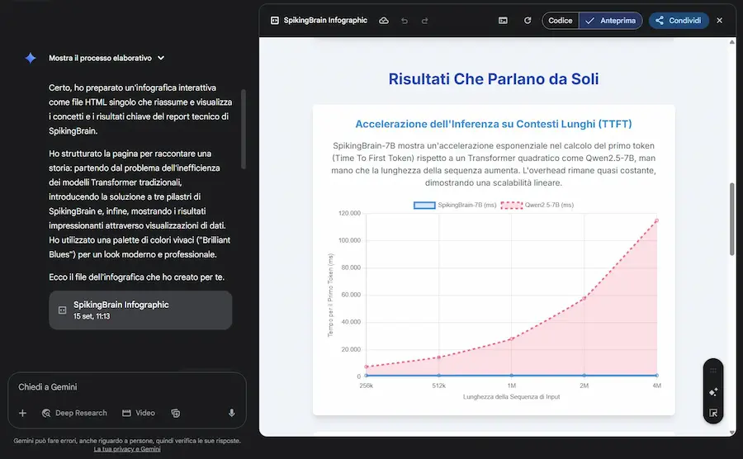Click the sparkle AI edit icon
743x459 pixels.
tap(713, 392)
